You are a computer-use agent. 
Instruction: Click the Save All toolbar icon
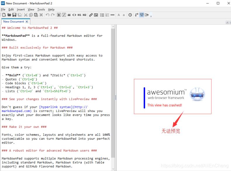tap(20, 15)
